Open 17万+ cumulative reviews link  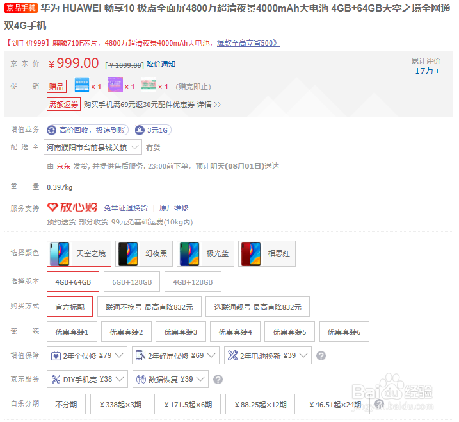tap(428, 71)
